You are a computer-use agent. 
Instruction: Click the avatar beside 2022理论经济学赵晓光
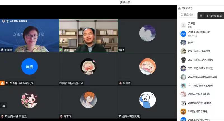[183, 86]
